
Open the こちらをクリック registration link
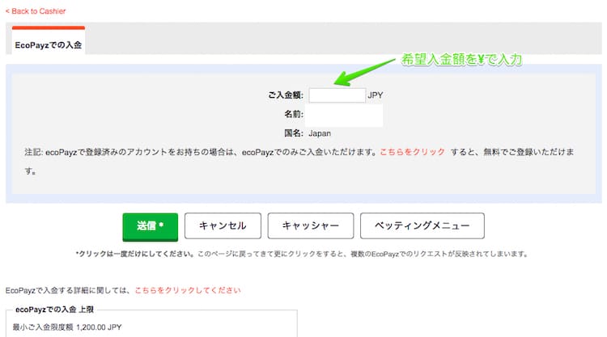pyautogui.click(x=412, y=152)
